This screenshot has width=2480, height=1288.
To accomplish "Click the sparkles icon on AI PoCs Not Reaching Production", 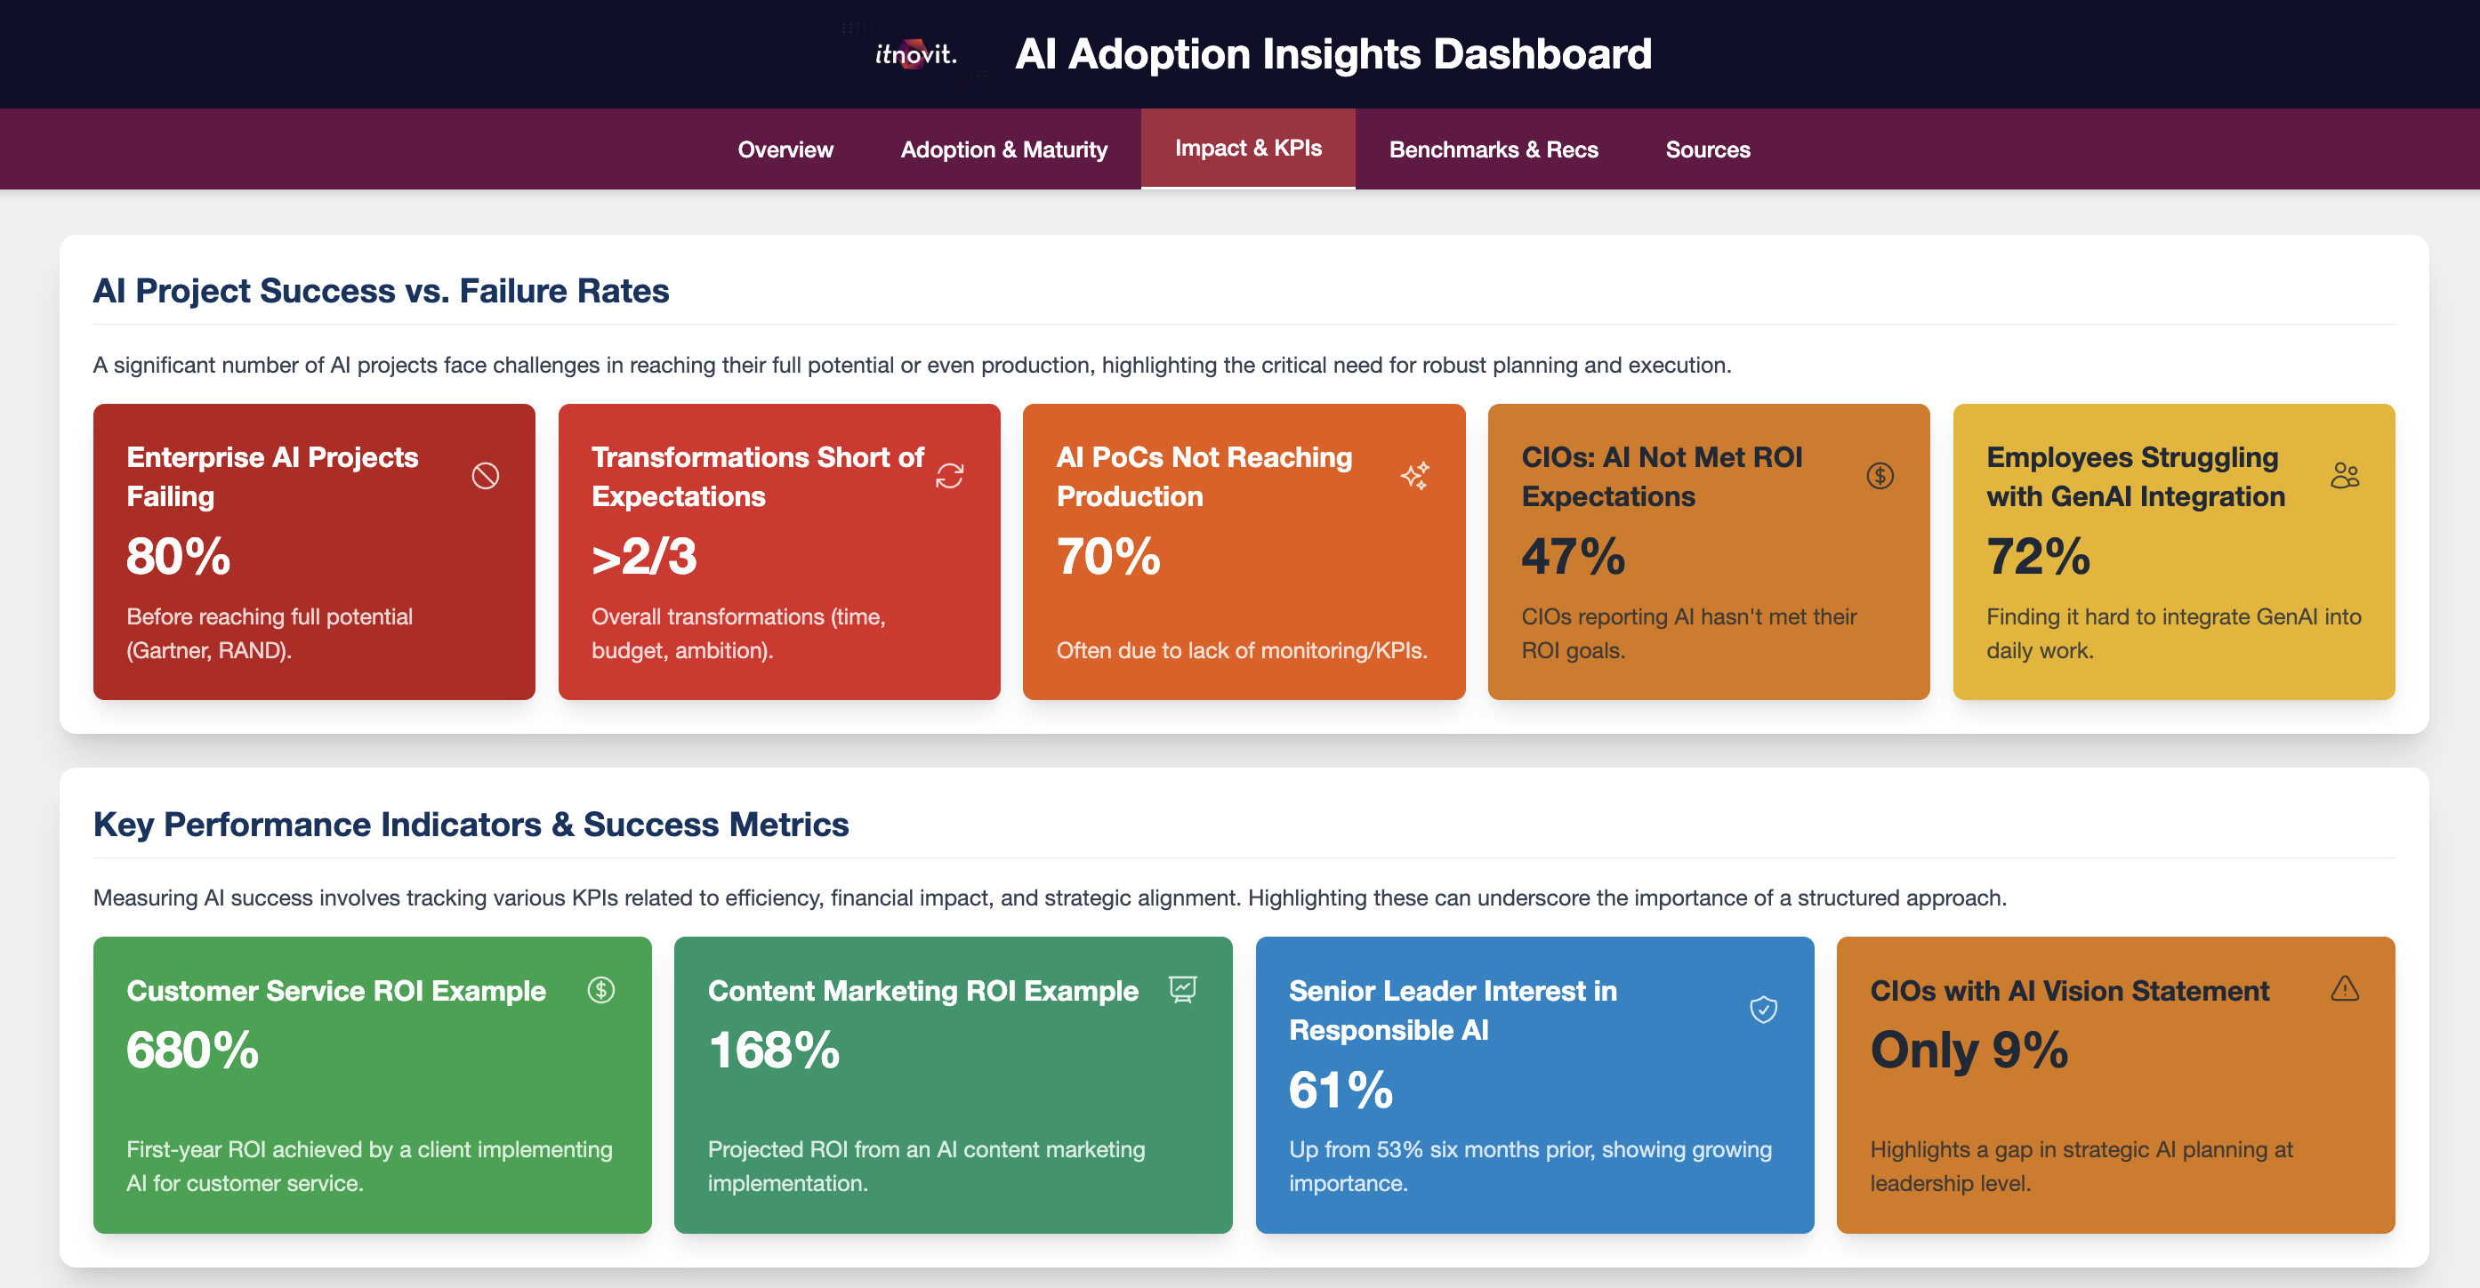I will tap(1415, 476).
